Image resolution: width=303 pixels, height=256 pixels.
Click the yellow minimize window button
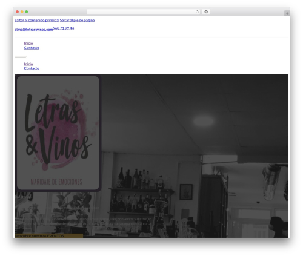(22, 12)
